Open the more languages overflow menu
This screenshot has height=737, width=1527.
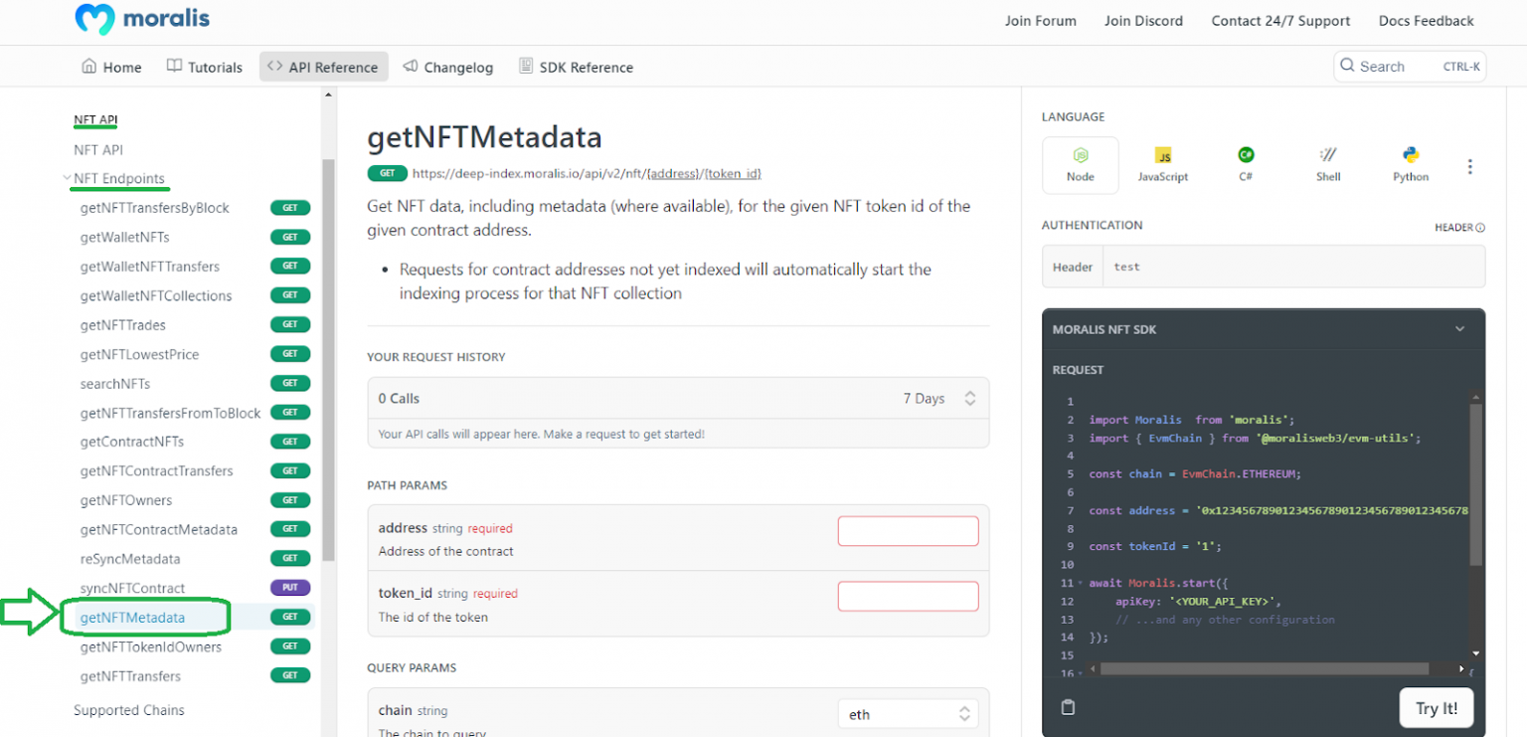point(1470,166)
